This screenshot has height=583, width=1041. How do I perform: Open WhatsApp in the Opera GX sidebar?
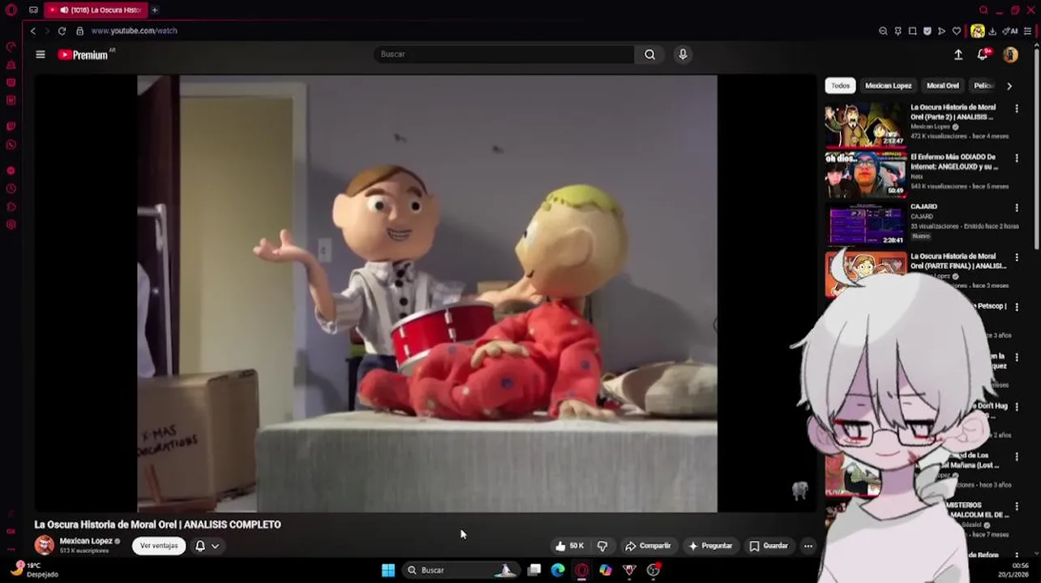pos(11,145)
